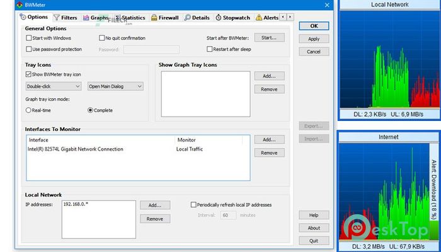This screenshot has width=441, height=252.
Task: Click the BWMeter app icon in title bar
Action: click(x=20, y=5)
